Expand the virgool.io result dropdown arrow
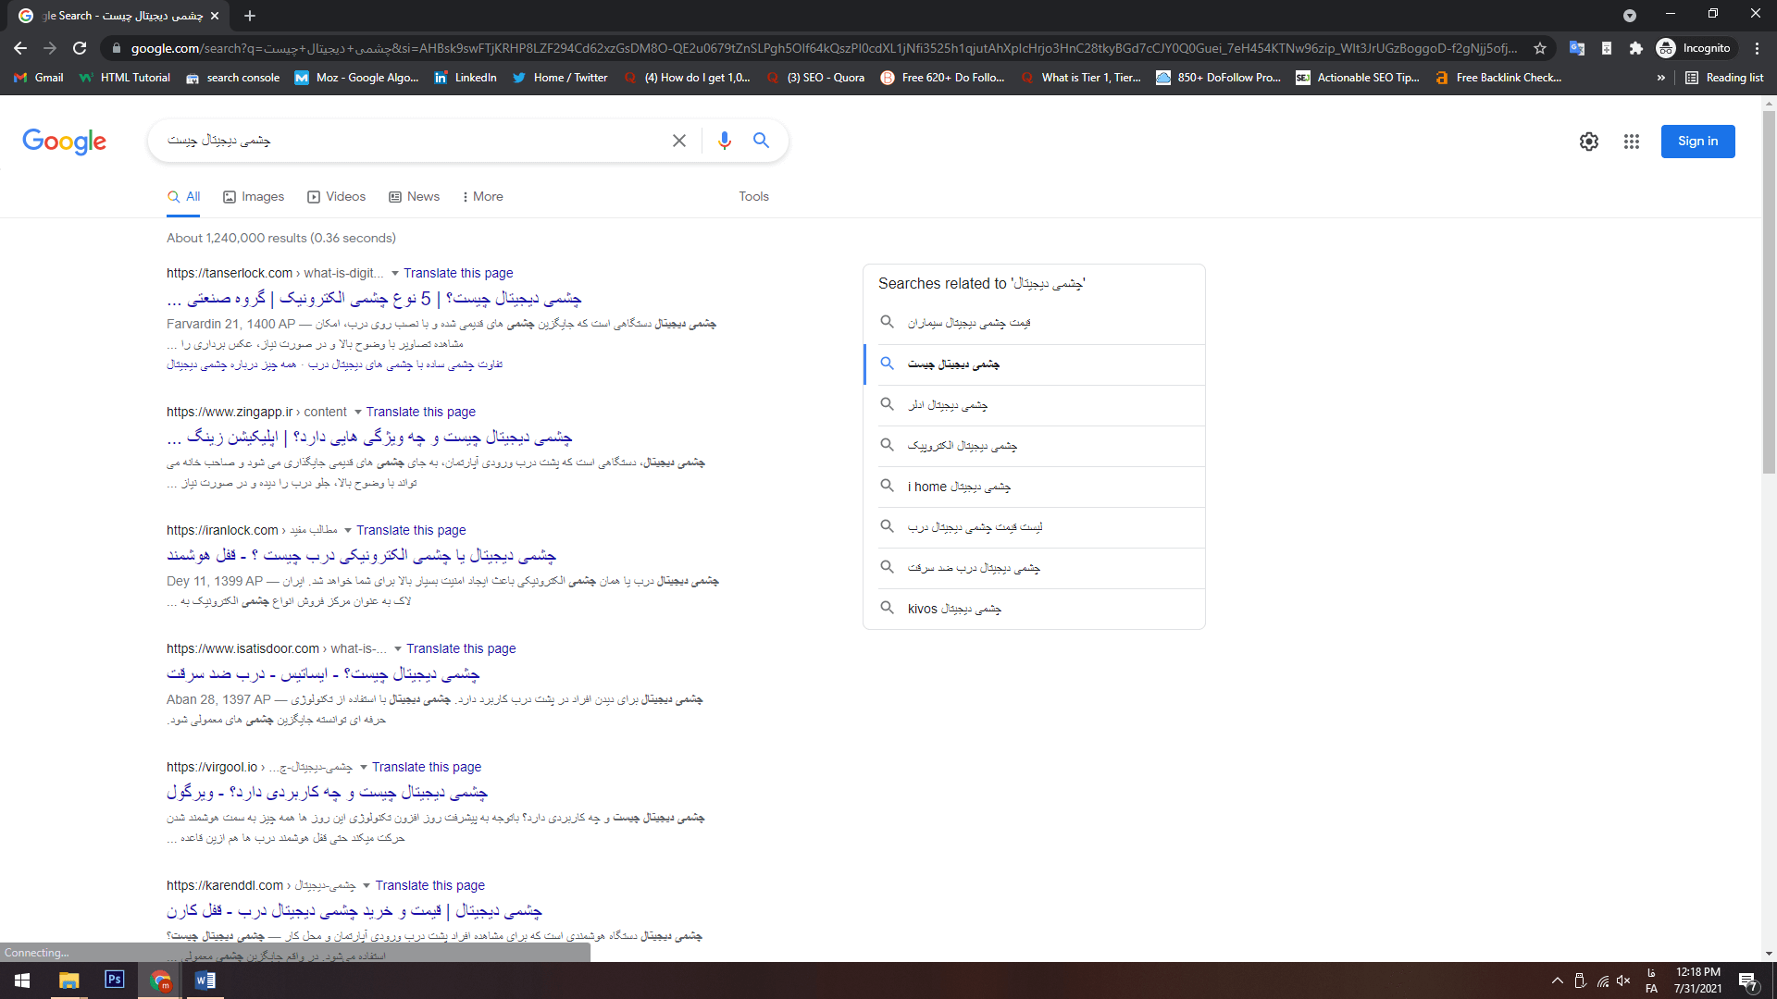Screen dimensions: 1777x999 coord(364,768)
